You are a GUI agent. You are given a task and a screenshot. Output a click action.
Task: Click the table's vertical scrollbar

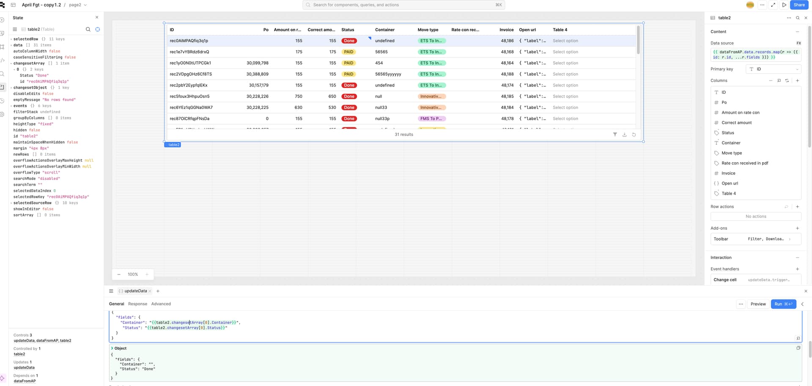pyautogui.click(x=638, y=40)
